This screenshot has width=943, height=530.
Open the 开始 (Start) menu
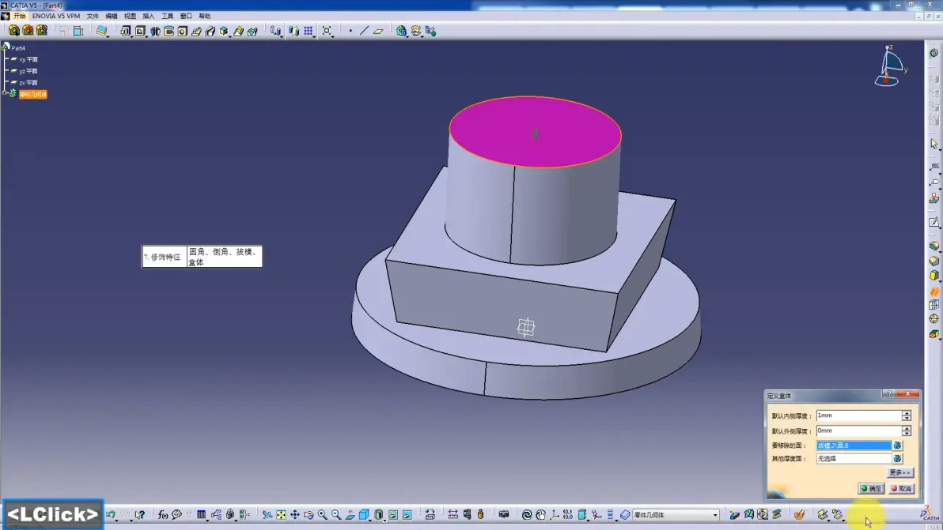[19, 17]
